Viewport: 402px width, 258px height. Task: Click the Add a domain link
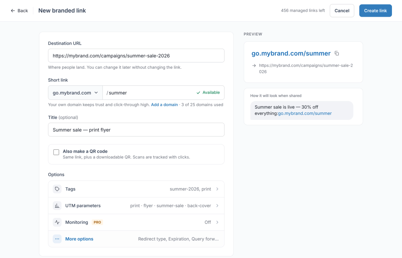[164, 105]
